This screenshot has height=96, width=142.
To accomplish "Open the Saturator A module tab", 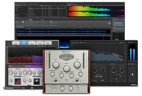I will coord(32,43).
